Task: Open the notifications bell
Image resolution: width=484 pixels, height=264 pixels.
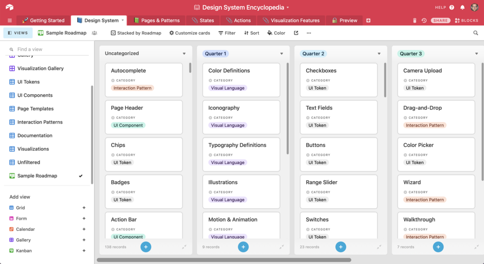Action: pyautogui.click(x=462, y=7)
